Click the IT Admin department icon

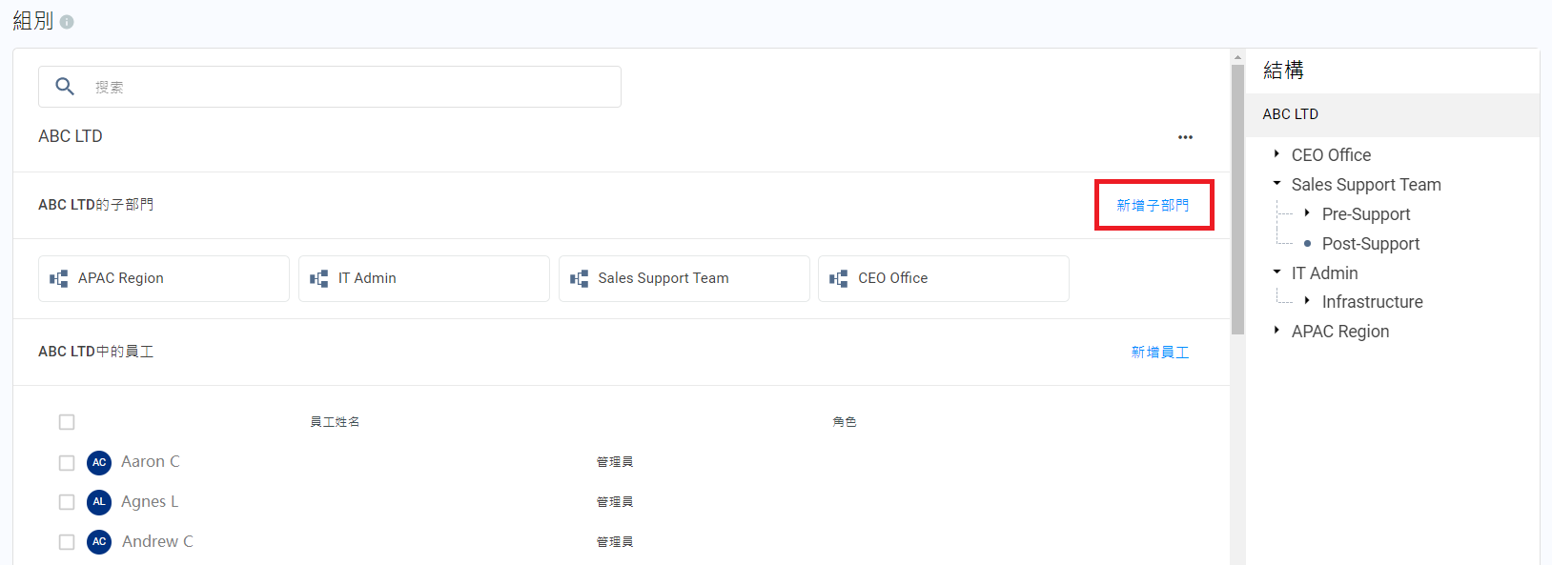[319, 278]
